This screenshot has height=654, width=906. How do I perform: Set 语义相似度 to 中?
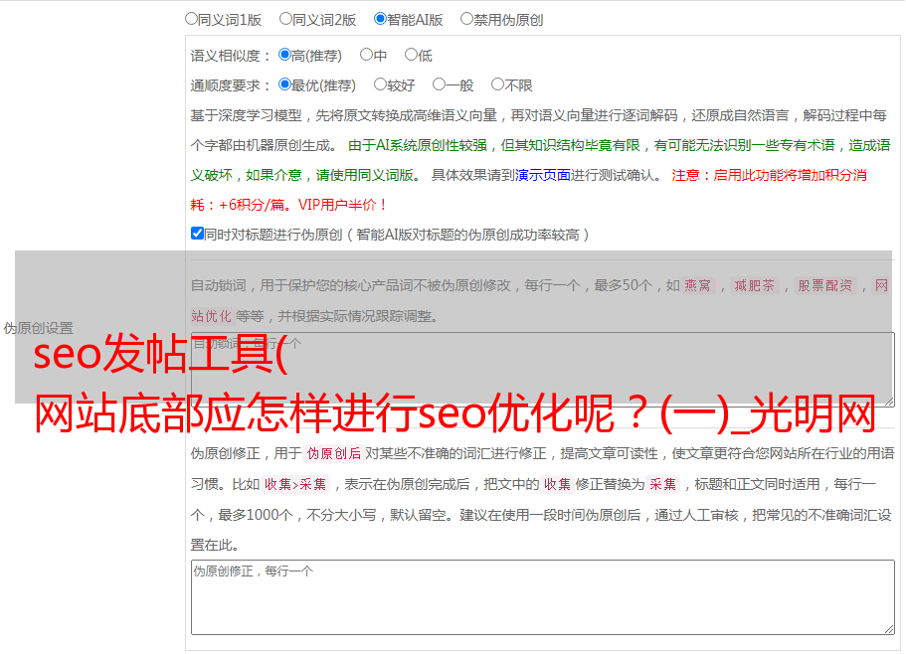pos(366,55)
